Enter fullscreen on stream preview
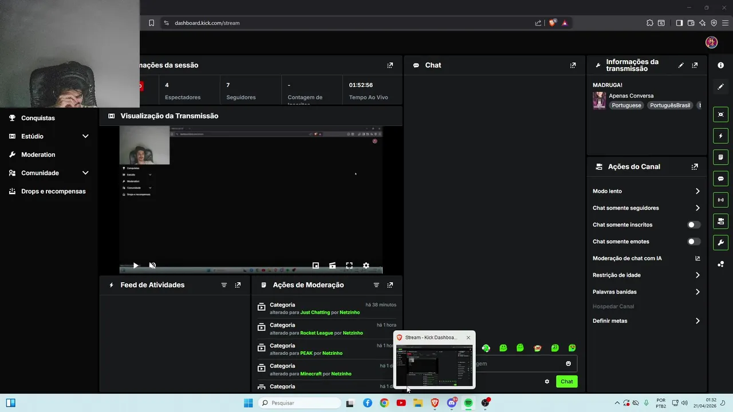733x412 pixels. [x=349, y=266]
